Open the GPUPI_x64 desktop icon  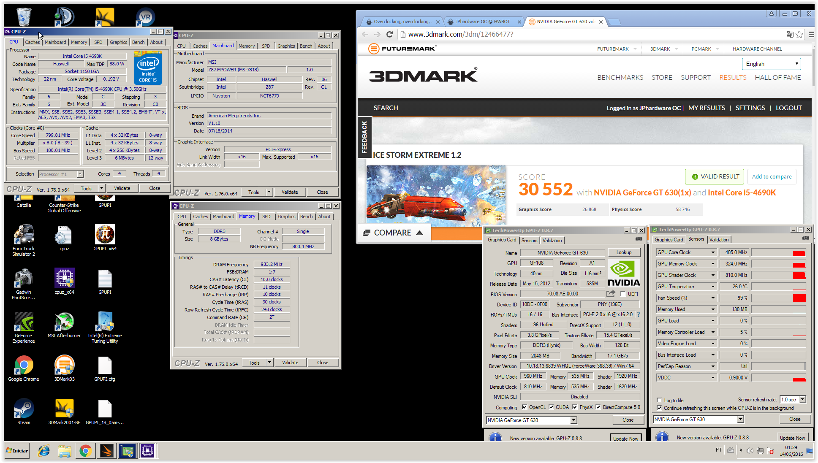(105, 239)
